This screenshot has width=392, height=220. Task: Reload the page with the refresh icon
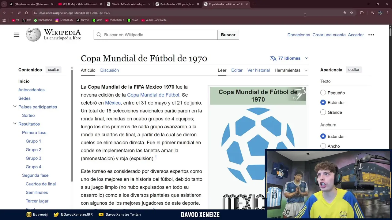19,13
